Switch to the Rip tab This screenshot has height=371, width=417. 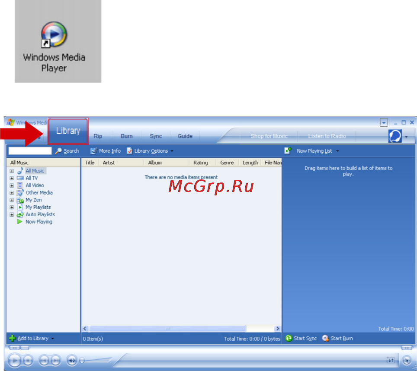98,136
